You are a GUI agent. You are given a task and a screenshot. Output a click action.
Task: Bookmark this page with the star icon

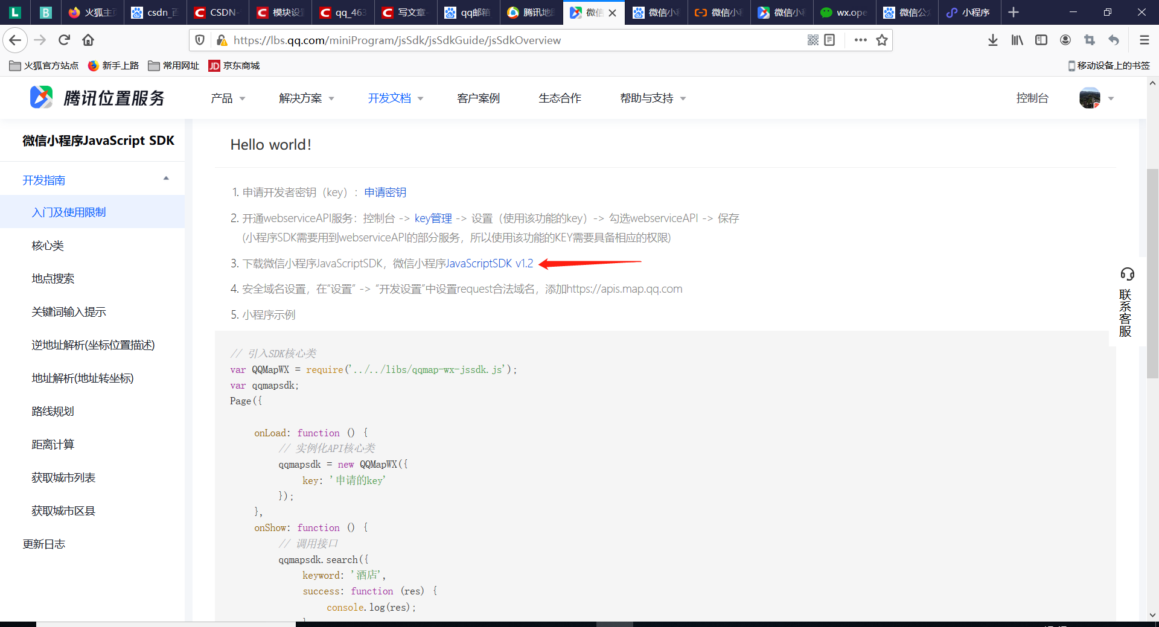[x=882, y=40]
